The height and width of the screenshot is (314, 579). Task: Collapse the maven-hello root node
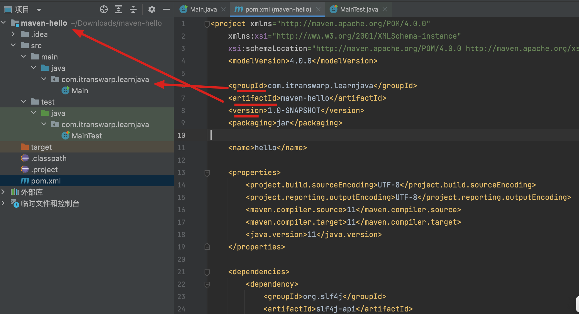pos(3,23)
